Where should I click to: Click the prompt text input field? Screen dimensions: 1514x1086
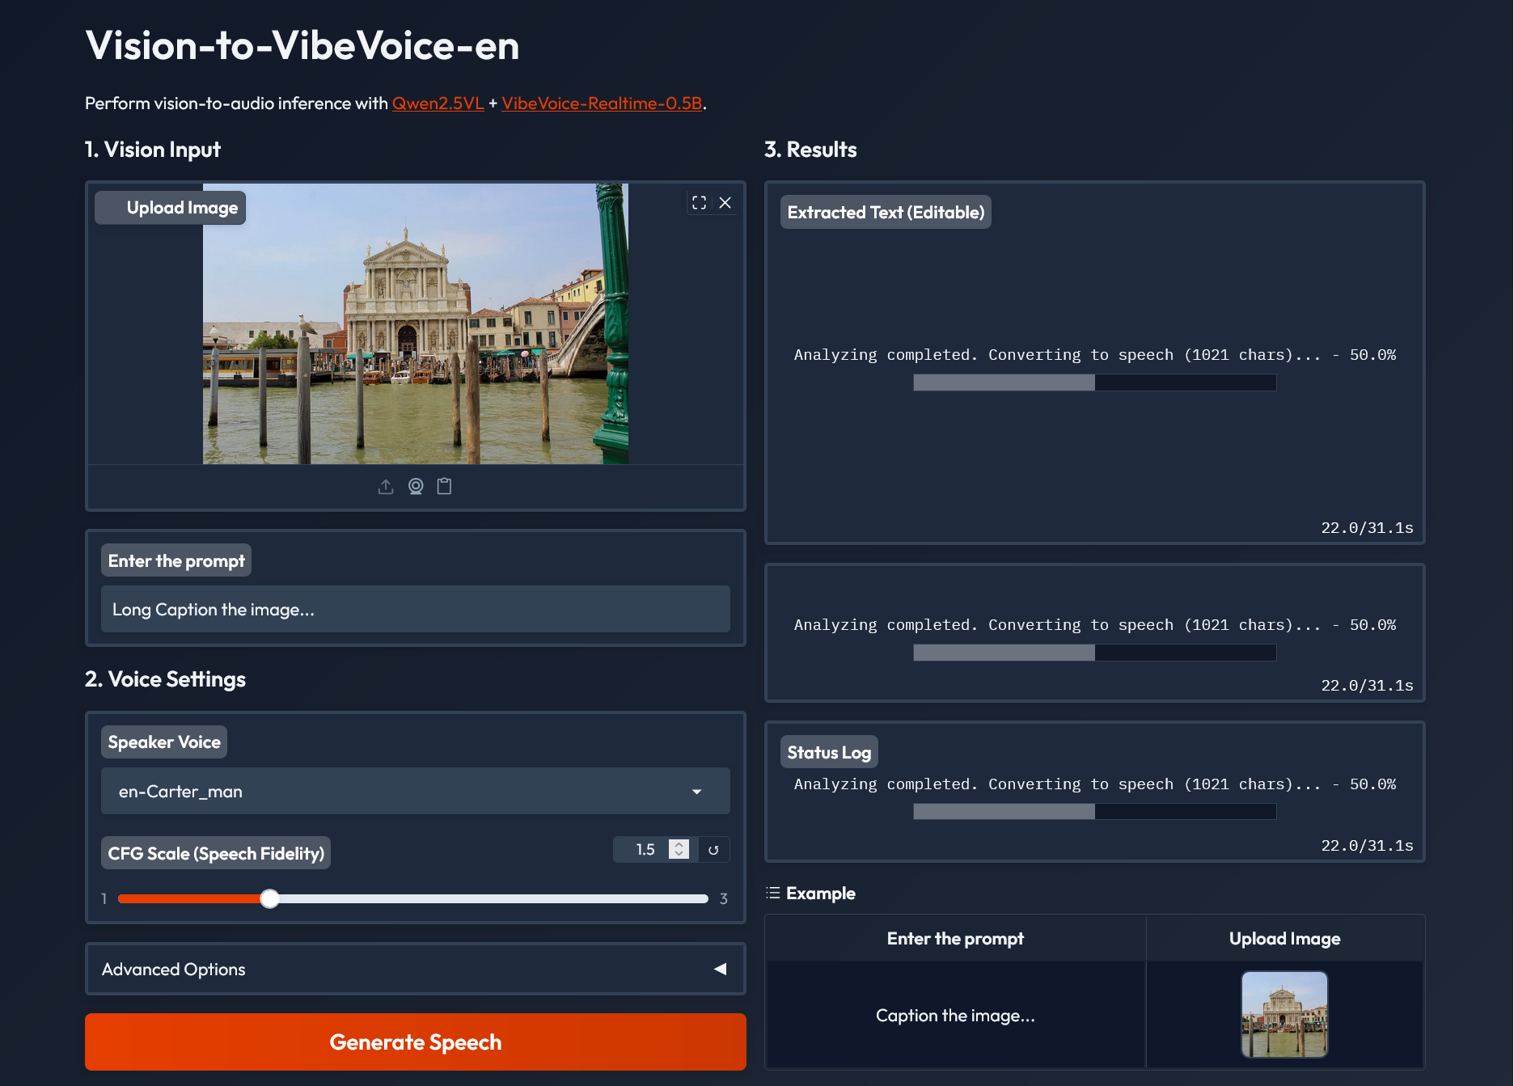(415, 609)
